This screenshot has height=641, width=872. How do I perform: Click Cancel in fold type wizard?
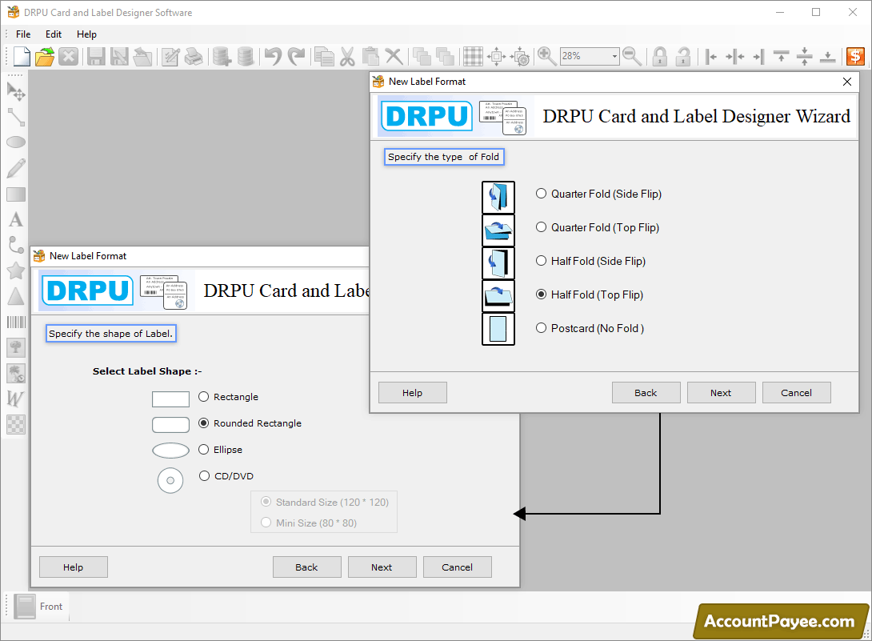tap(796, 393)
